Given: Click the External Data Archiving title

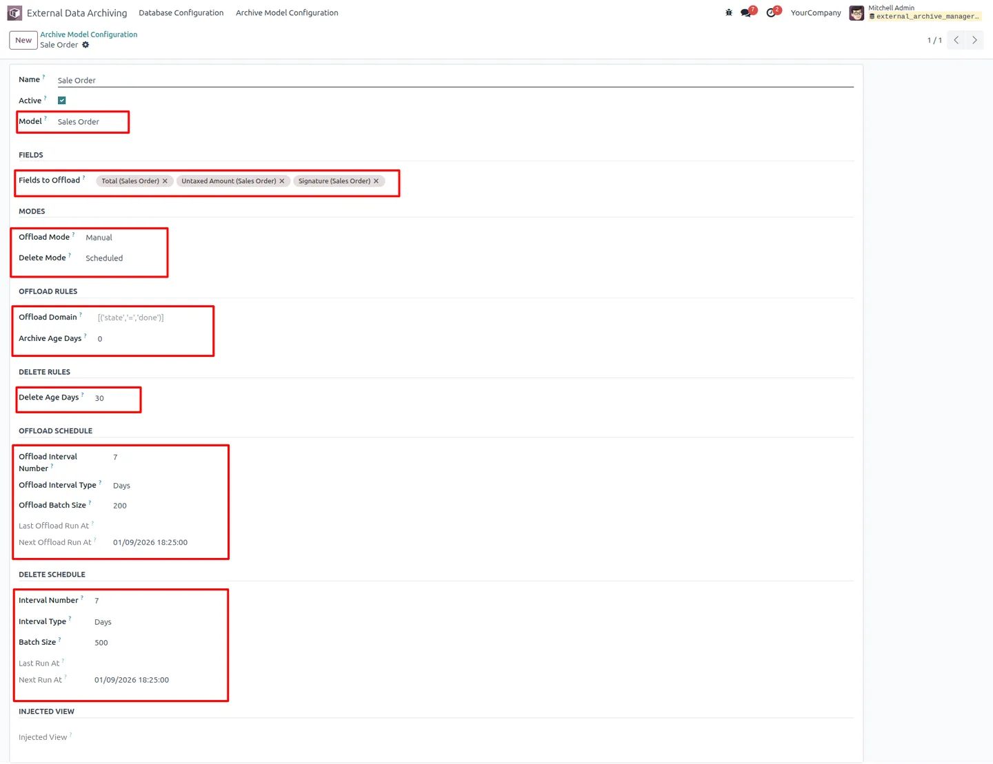Looking at the screenshot, I should coord(77,13).
